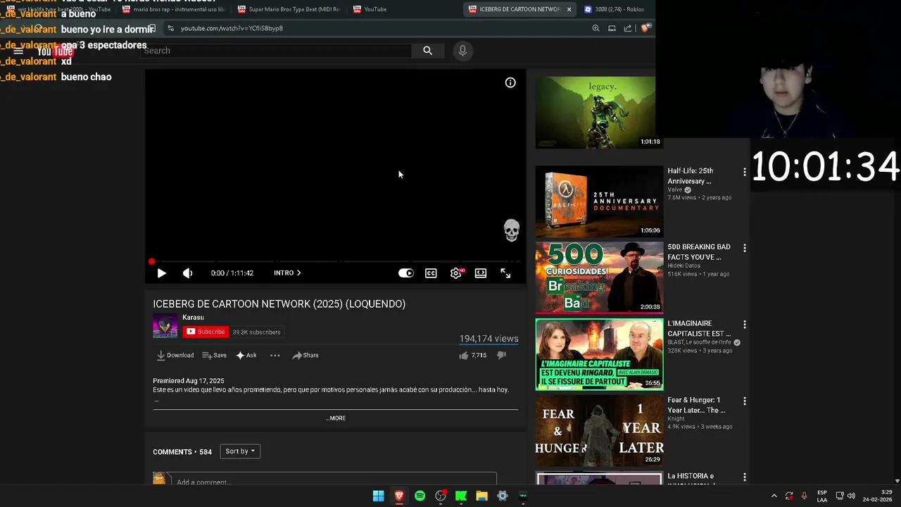Screen dimensions: 901x507
Task: Switch to the 3008 Roblox tab
Action: (615, 9)
